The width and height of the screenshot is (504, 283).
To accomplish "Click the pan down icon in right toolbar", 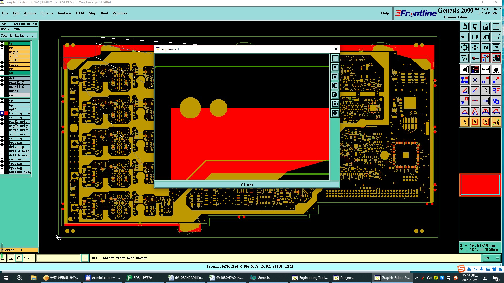I will pos(475,26).
